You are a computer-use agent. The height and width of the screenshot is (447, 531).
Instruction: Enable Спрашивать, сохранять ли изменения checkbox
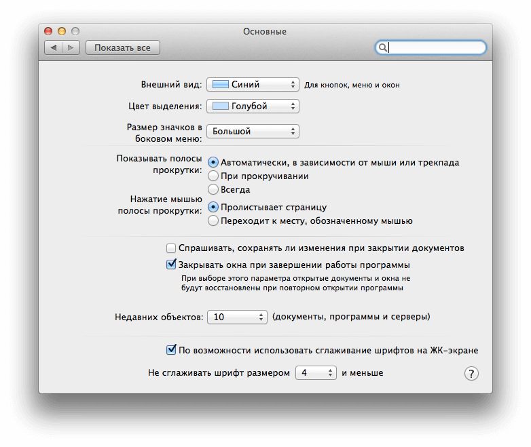[x=171, y=248]
